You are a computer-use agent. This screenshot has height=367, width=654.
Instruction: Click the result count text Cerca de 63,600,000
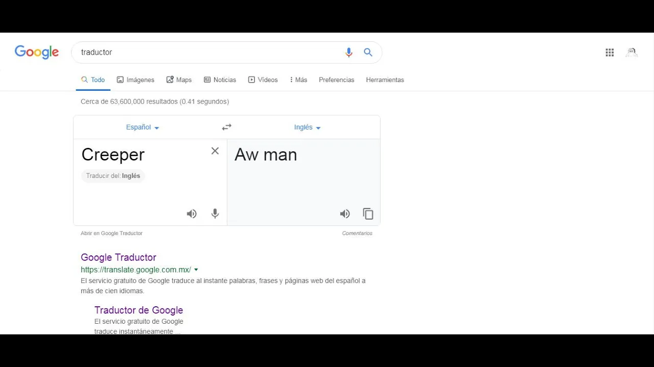pos(155,101)
